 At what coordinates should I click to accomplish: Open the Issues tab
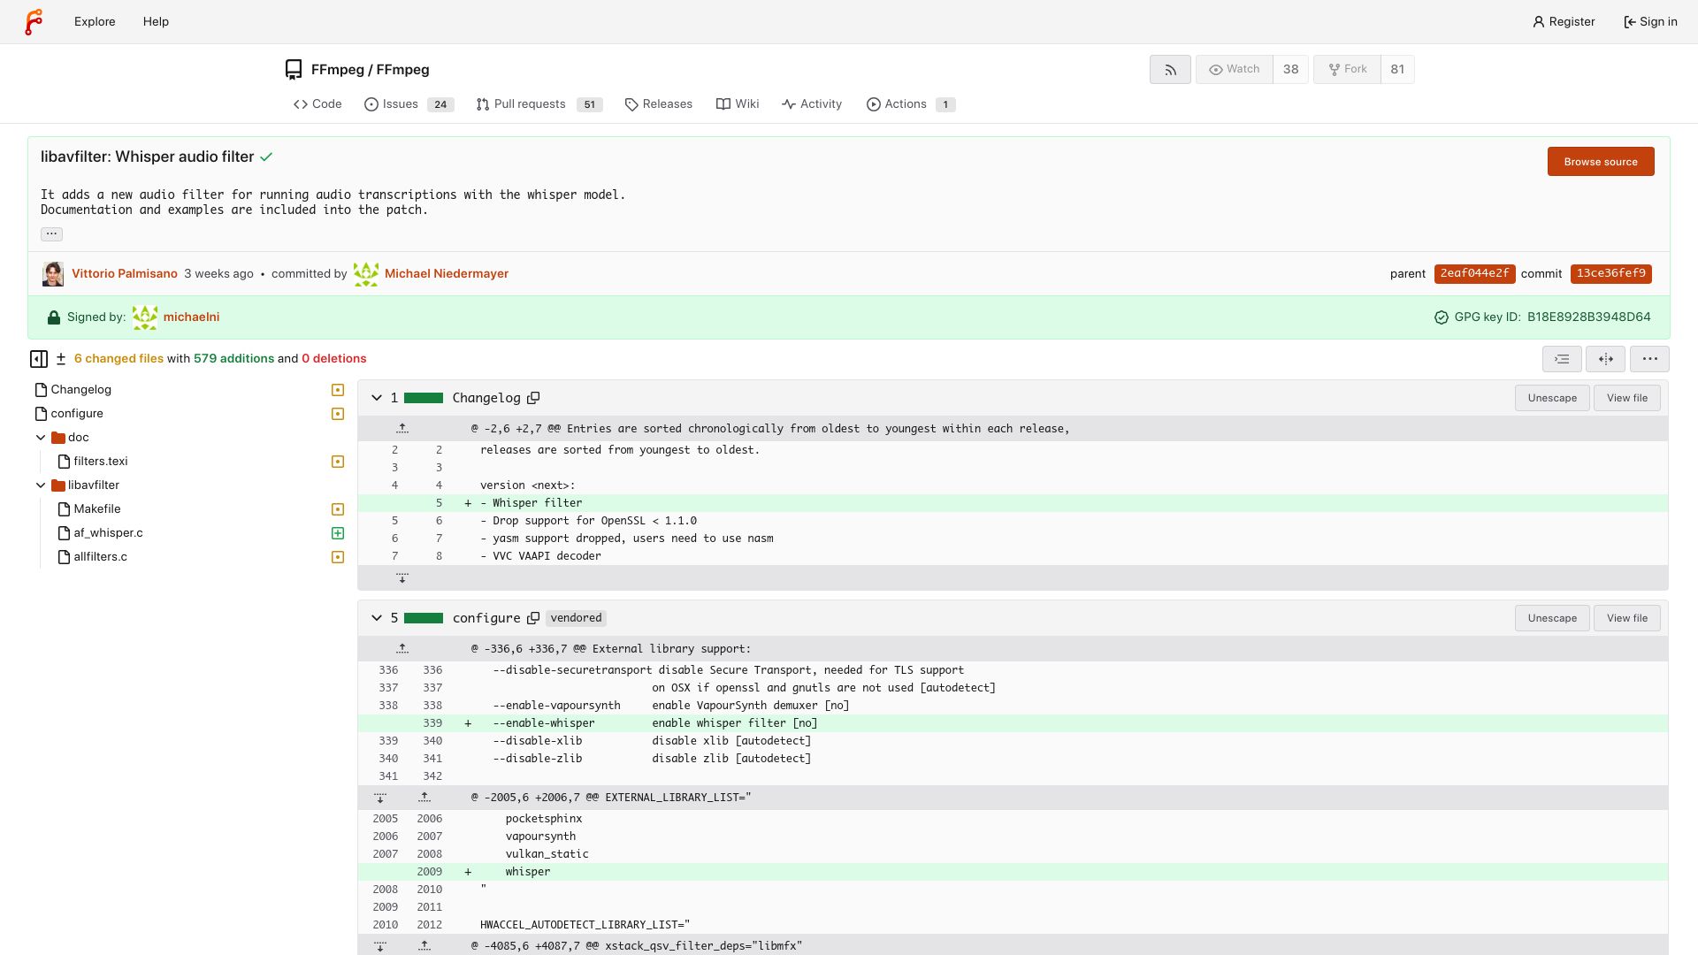(409, 104)
